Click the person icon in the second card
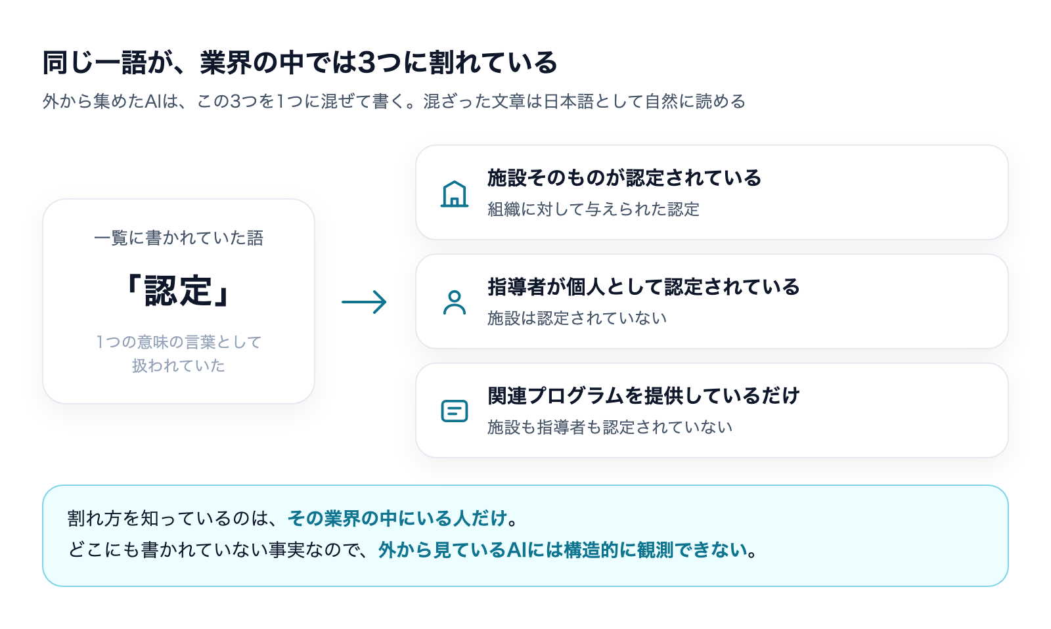 pyautogui.click(x=455, y=303)
